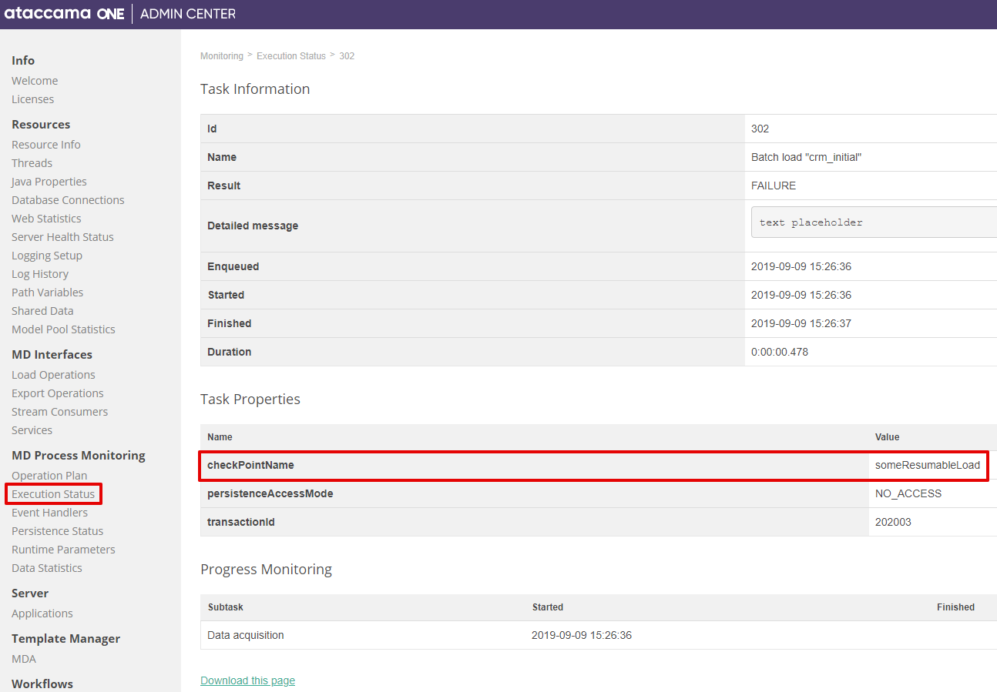Screen dimensions: 997x692
Task: Open Database Connections page
Action: coord(68,200)
